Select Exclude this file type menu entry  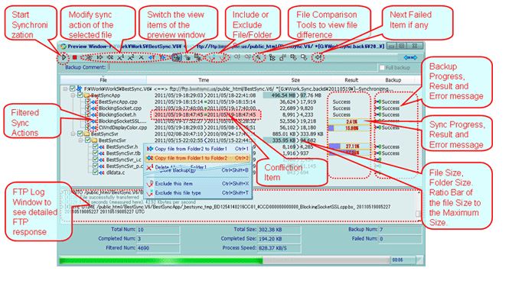click(x=198, y=193)
